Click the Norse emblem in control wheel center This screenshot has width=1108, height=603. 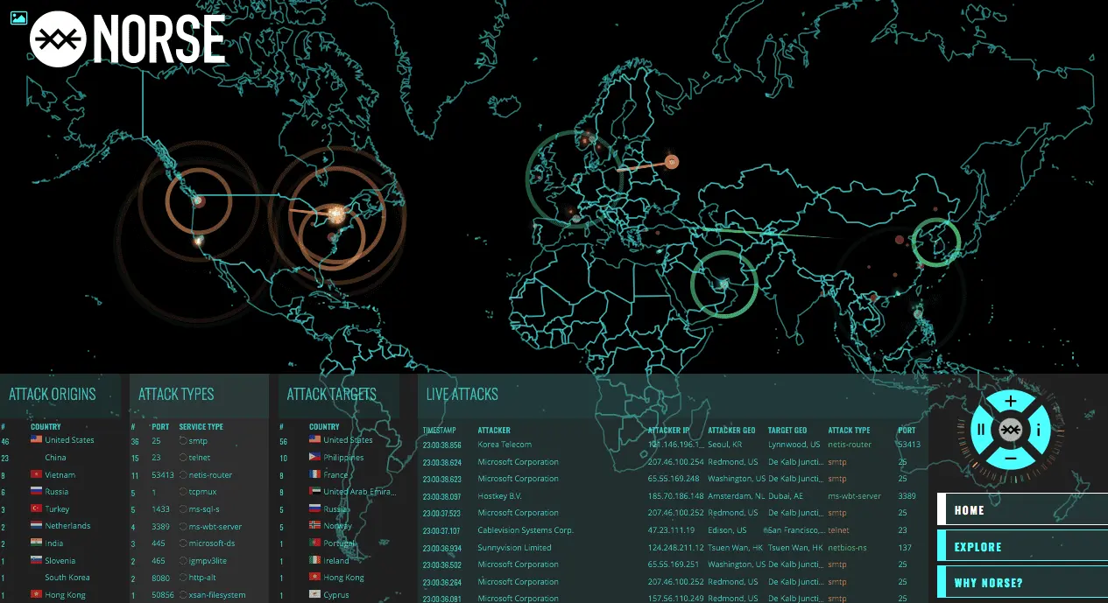point(1011,430)
